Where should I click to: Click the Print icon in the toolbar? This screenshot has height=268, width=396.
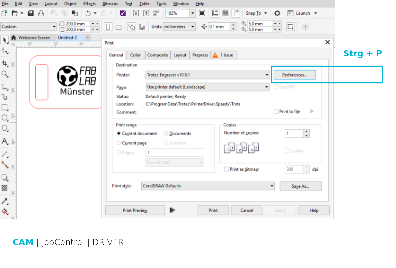[41, 13]
